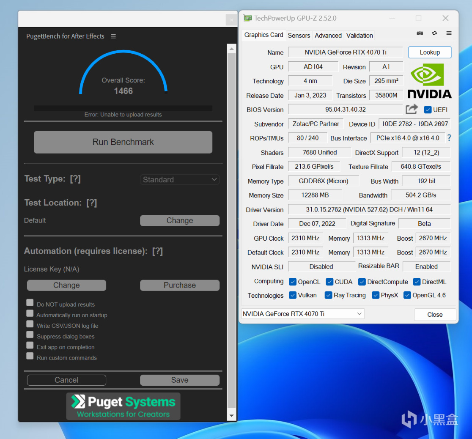
Task: Click the Lookup button in GPU-Z
Action: click(x=430, y=52)
